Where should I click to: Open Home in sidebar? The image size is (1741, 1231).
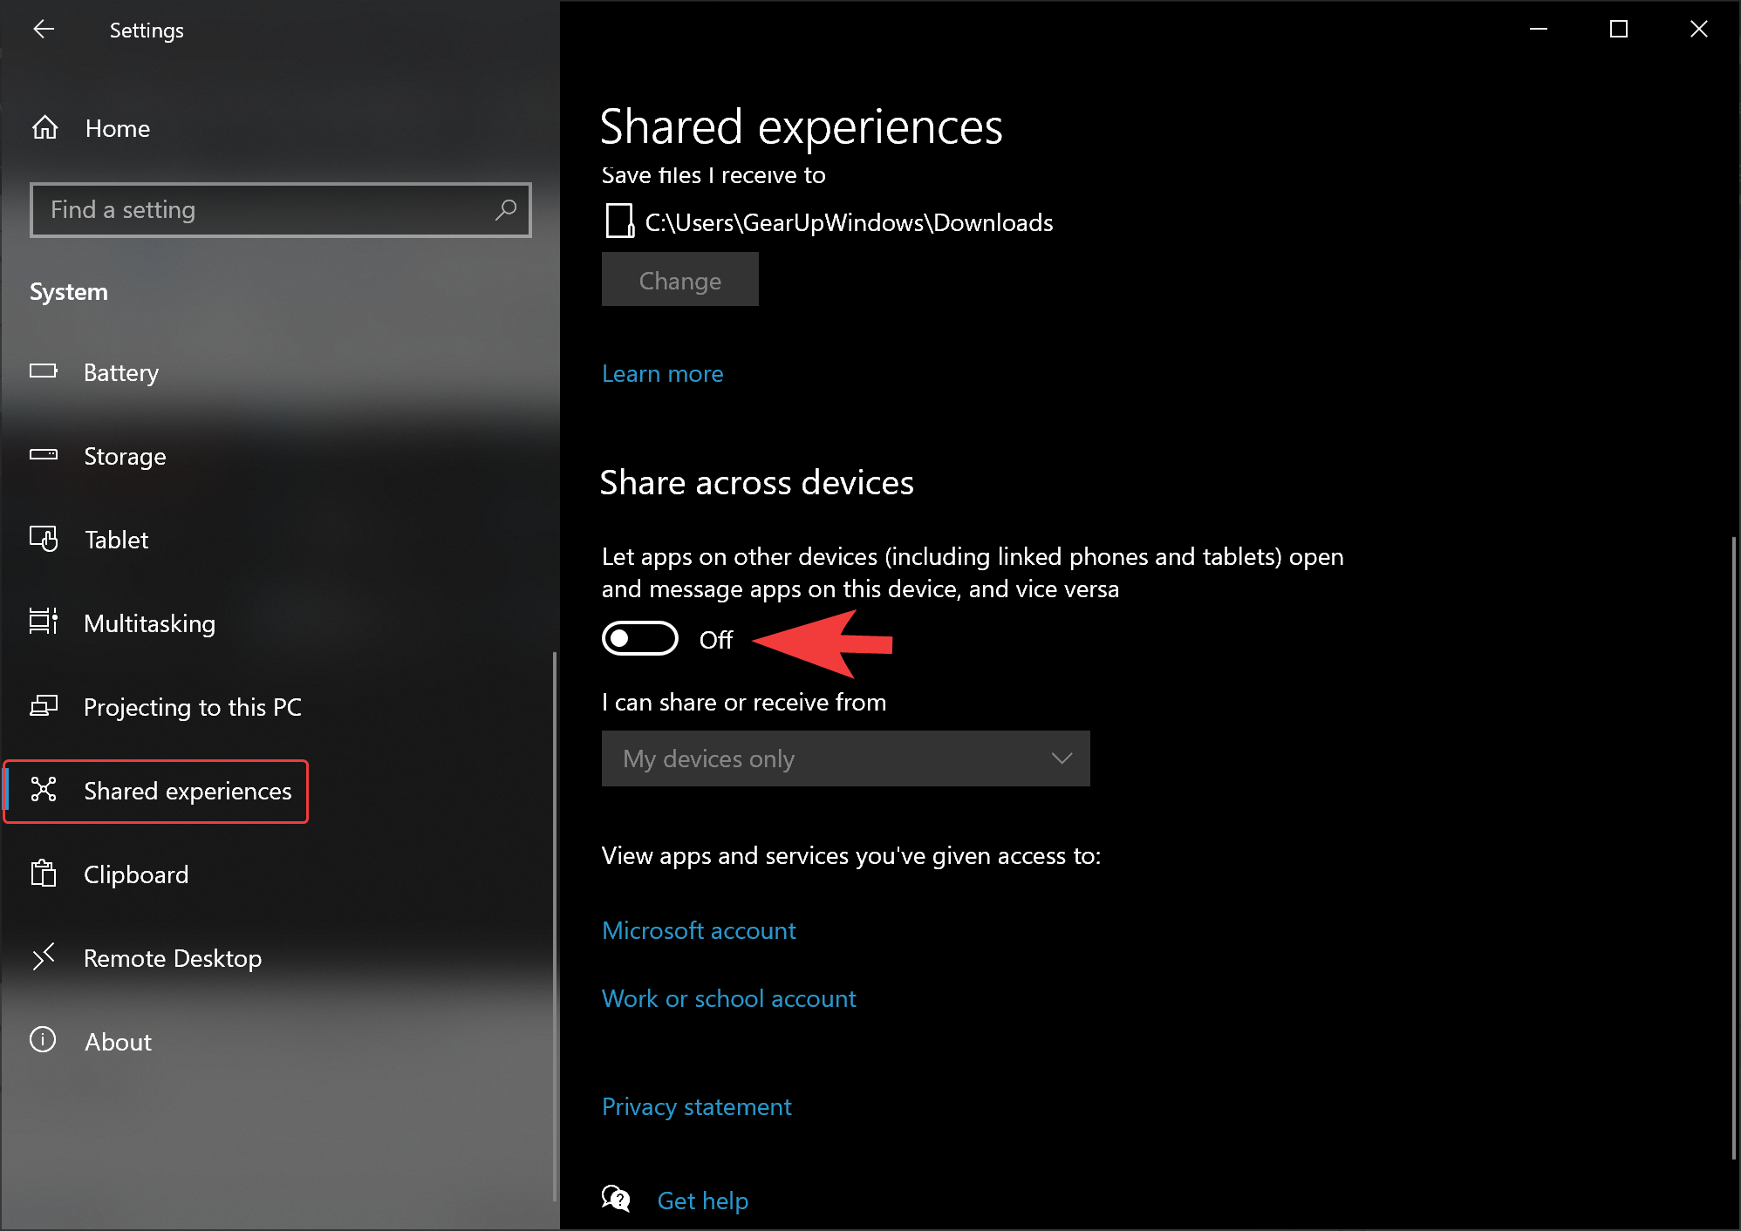click(x=118, y=128)
